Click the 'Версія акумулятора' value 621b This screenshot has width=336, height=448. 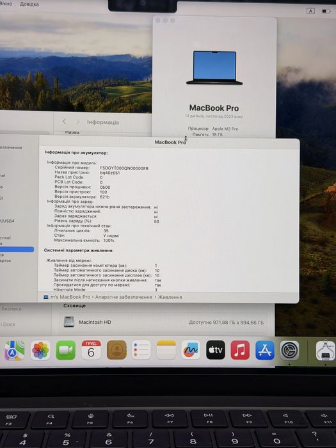[104, 197]
